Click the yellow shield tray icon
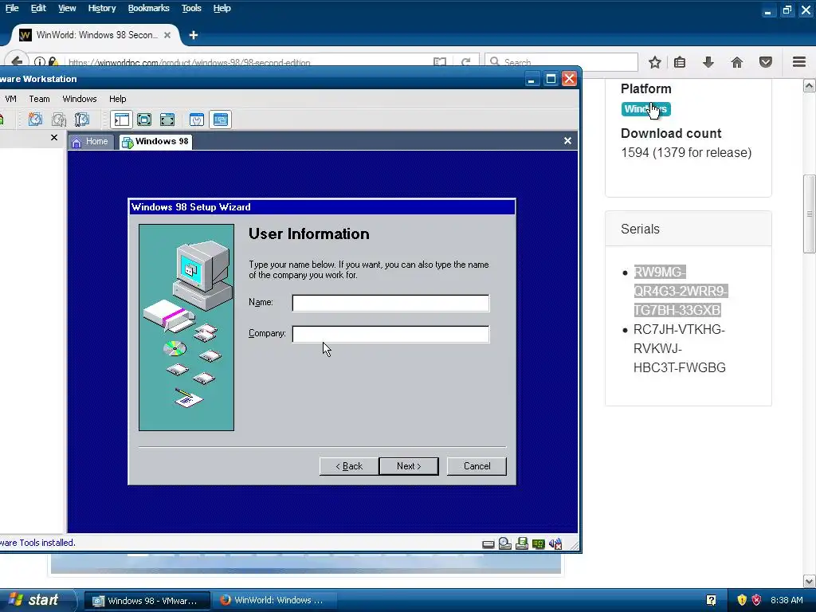The width and height of the screenshot is (816, 612). [742, 600]
